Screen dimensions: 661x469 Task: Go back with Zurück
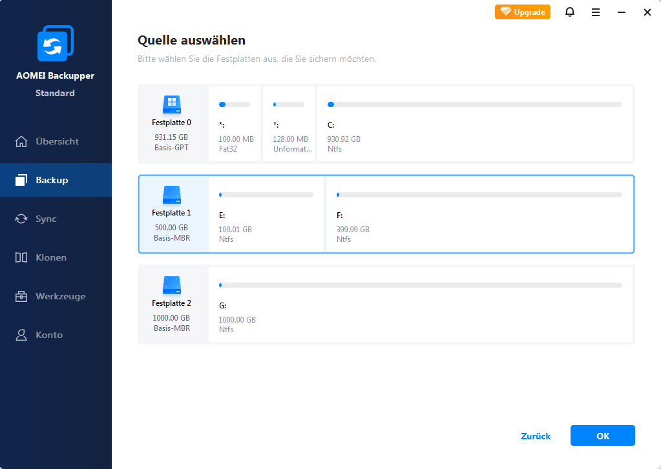click(536, 436)
